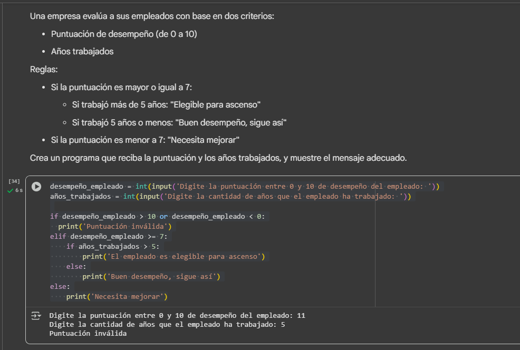Click the bullet 'Años trabajados'
This screenshot has width=520, height=350.
pyautogui.click(x=82, y=52)
